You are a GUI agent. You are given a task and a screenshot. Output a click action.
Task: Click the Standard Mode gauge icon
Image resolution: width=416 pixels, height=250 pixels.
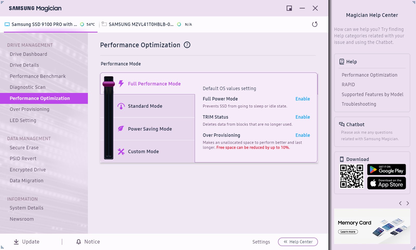click(x=121, y=106)
